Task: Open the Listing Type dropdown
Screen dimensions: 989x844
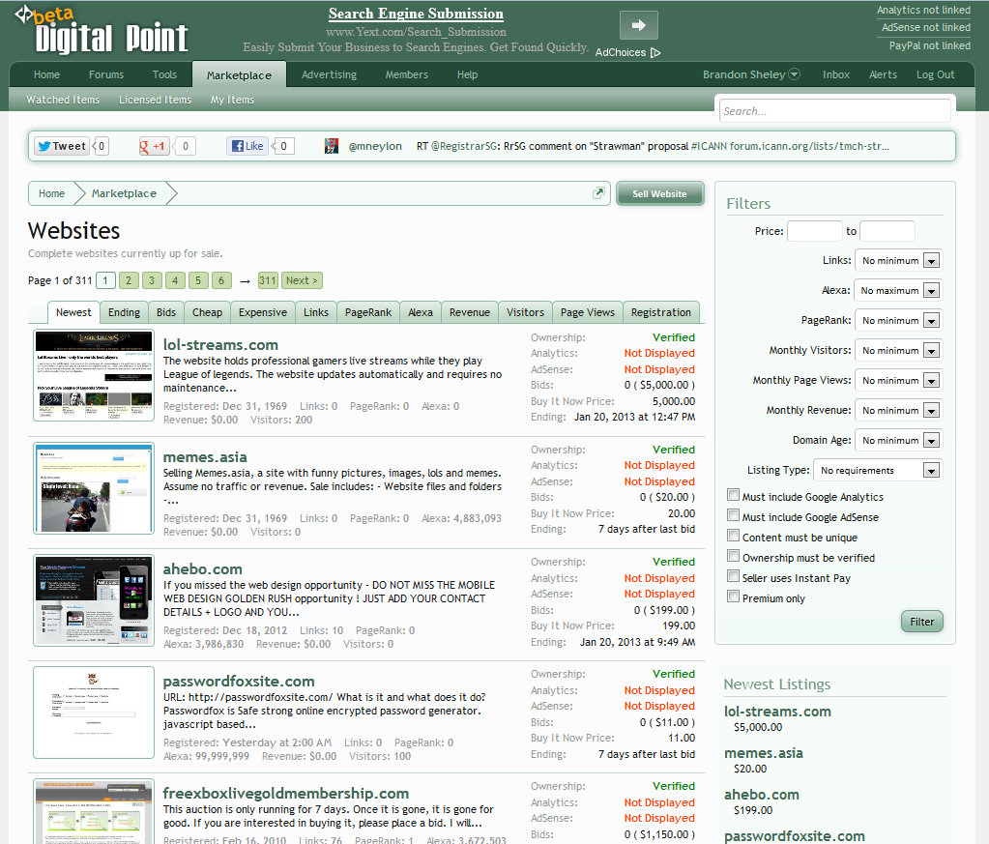Action: (x=878, y=470)
